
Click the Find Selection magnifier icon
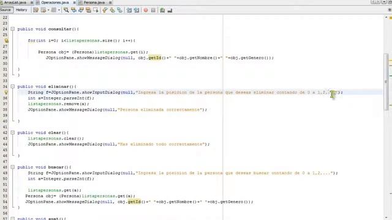pyautogui.click(x=66, y=10)
